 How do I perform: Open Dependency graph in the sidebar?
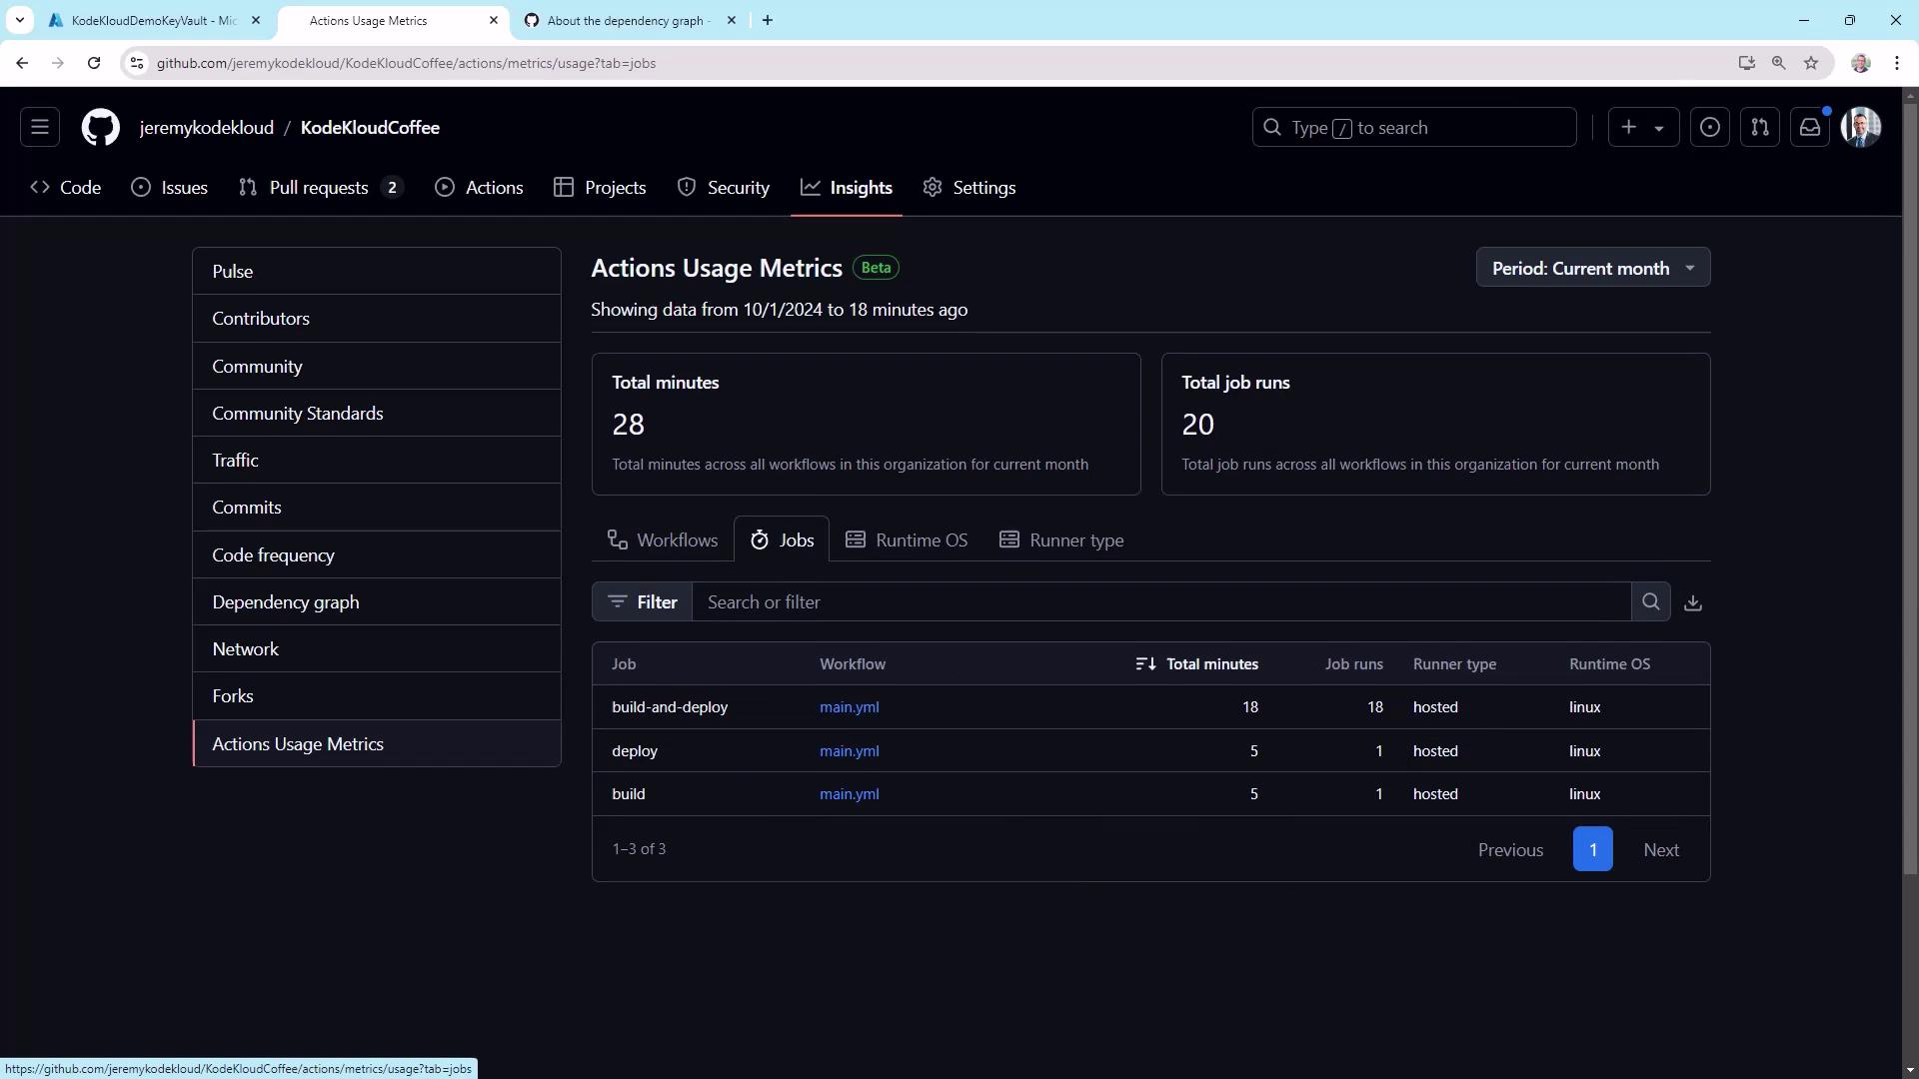286,602
